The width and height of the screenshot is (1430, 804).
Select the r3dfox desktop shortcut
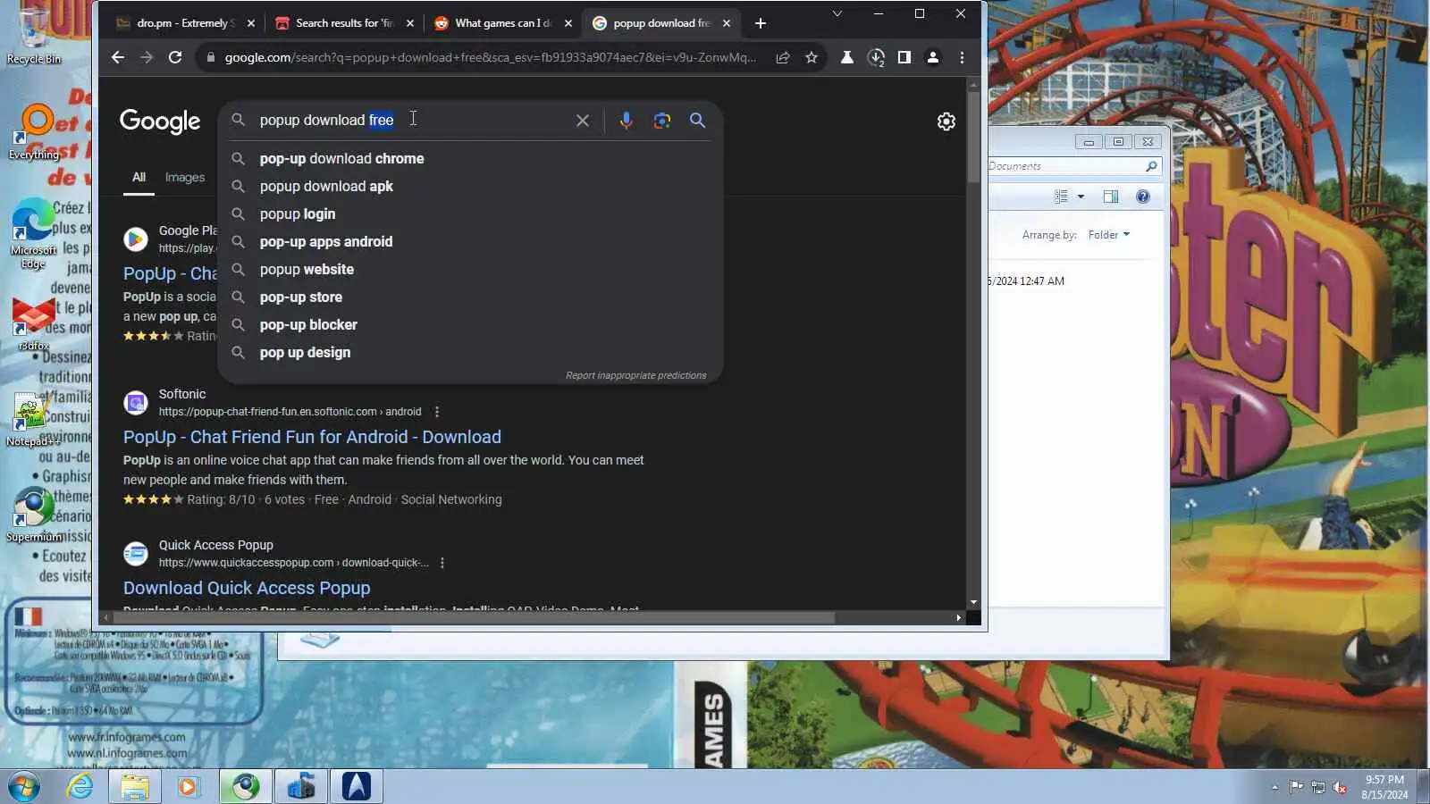33,325
